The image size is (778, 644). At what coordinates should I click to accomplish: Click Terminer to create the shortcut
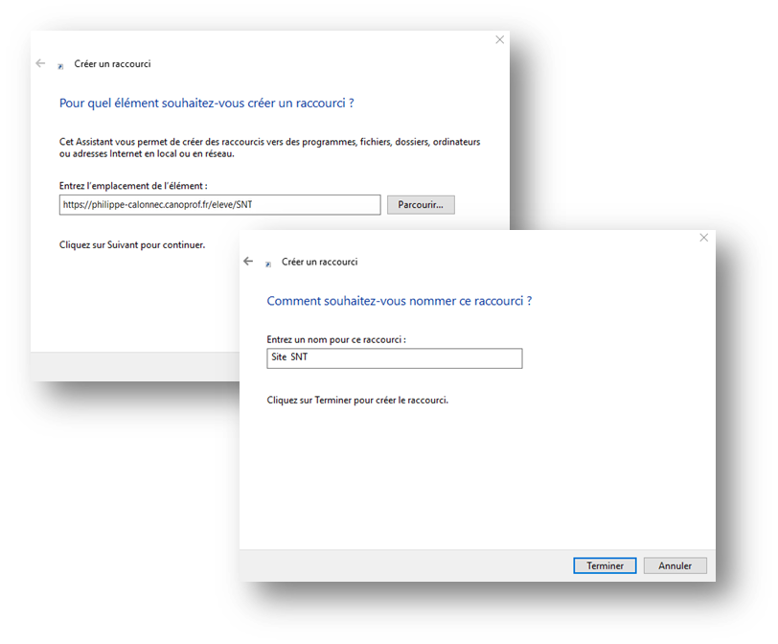pyautogui.click(x=605, y=565)
